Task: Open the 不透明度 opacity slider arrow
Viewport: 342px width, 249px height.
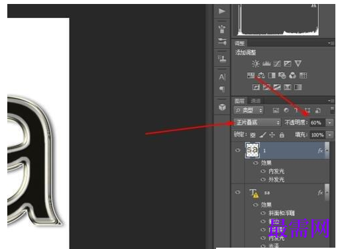Action: (x=330, y=123)
